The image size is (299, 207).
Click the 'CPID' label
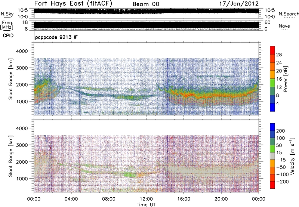click(8, 35)
